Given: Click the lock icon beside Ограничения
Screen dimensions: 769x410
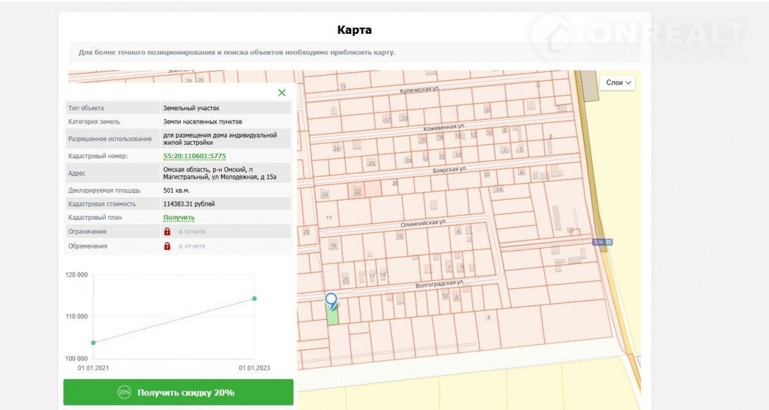Looking at the screenshot, I should click(167, 231).
